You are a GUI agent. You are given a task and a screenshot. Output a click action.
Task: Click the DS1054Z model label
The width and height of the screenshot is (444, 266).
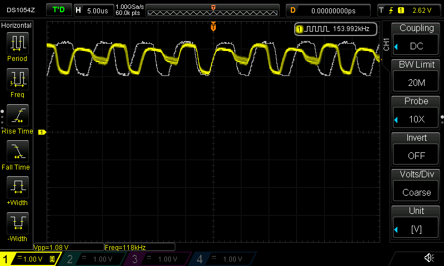pos(21,10)
